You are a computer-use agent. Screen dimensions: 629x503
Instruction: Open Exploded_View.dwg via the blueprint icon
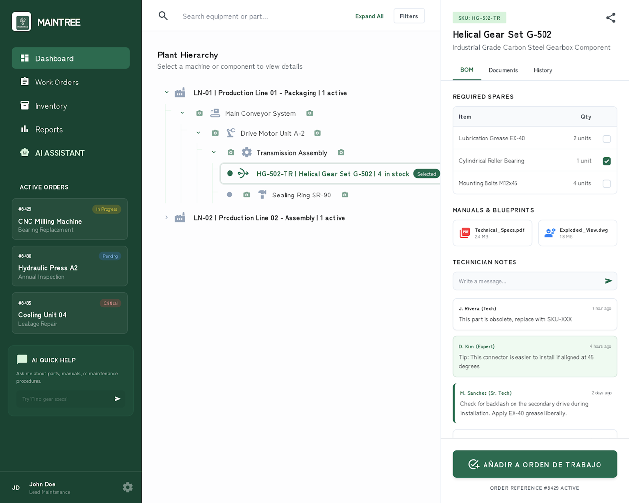[x=550, y=232]
